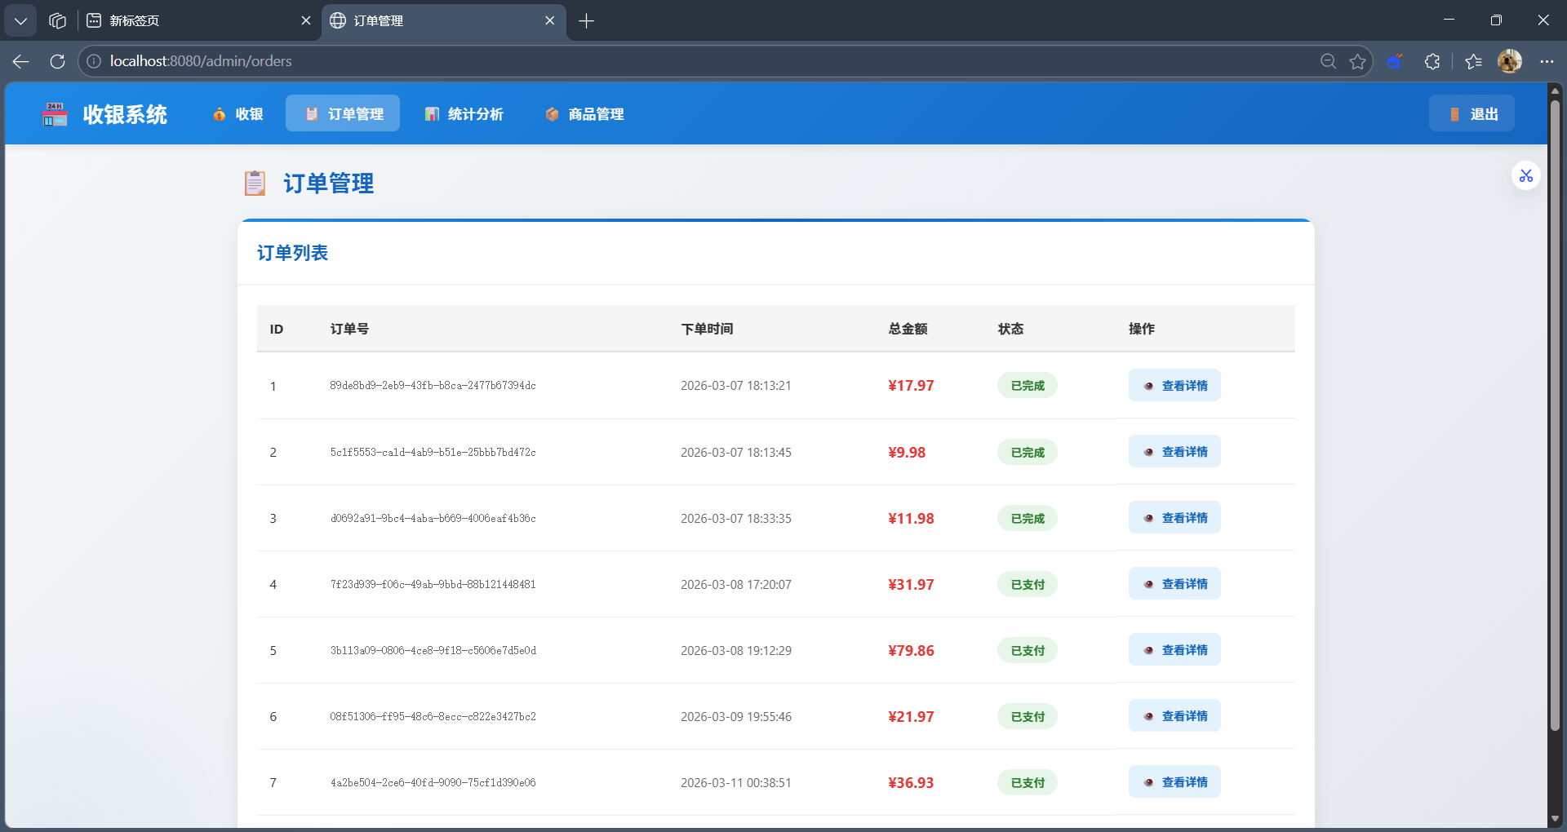Click the address bar URL

pyautogui.click(x=201, y=61)
